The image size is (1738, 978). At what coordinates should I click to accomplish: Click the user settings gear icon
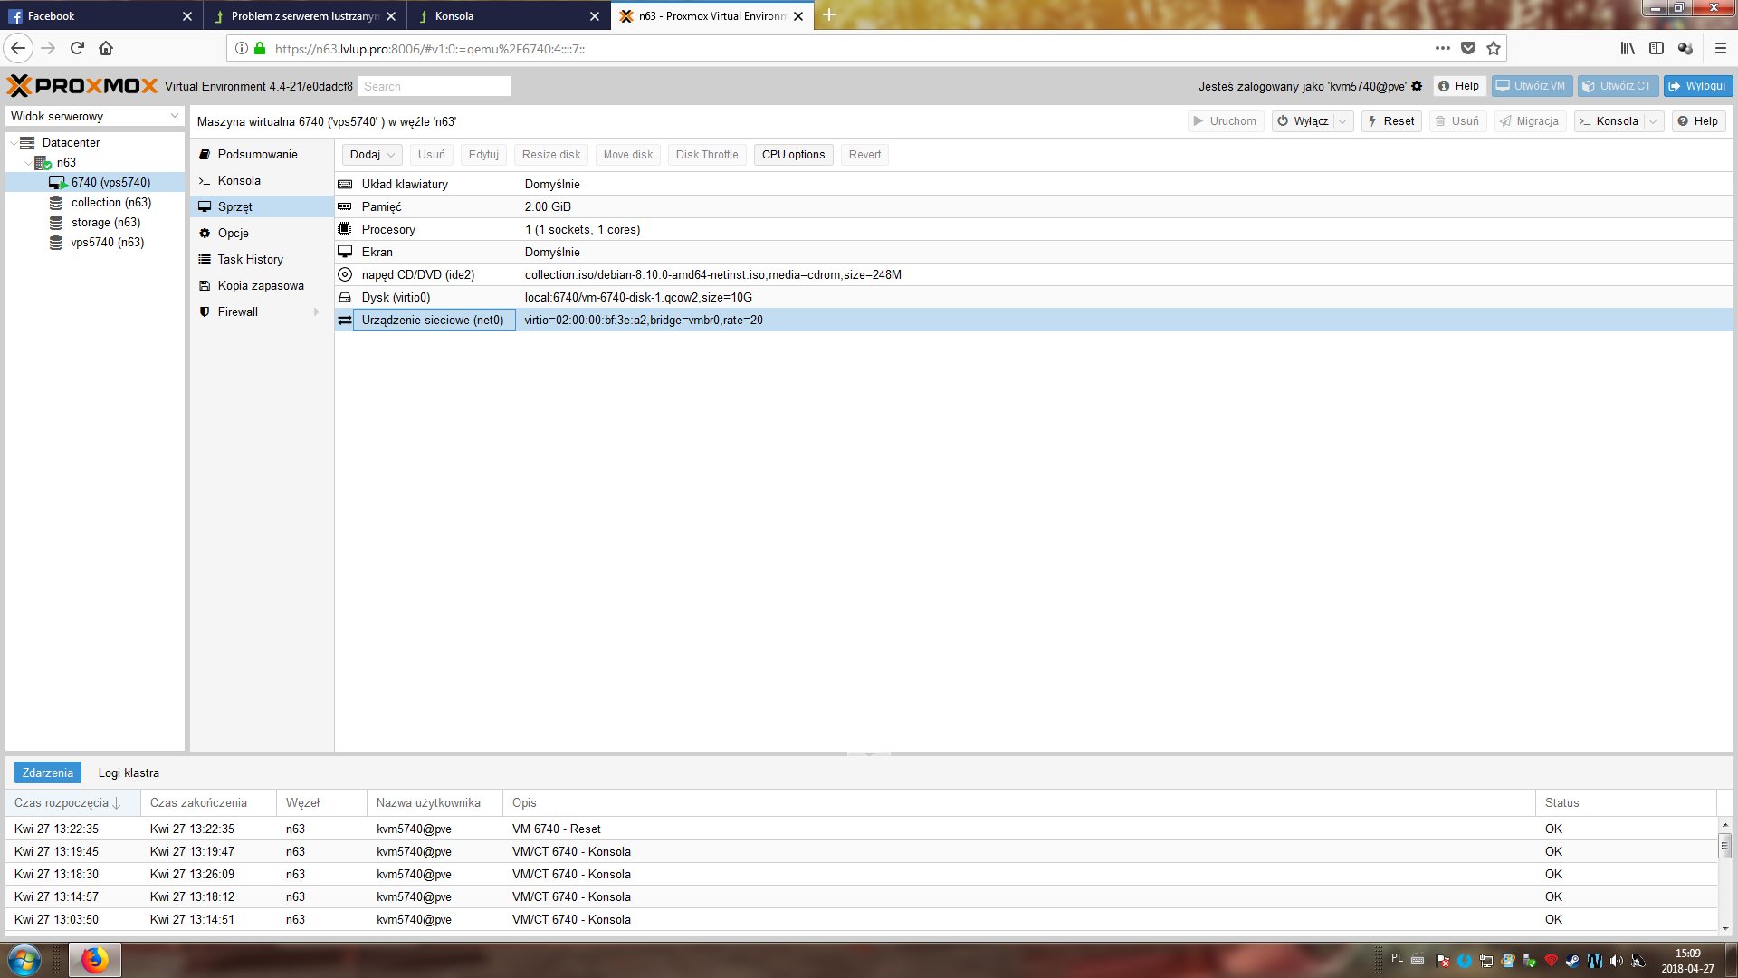1417,86
